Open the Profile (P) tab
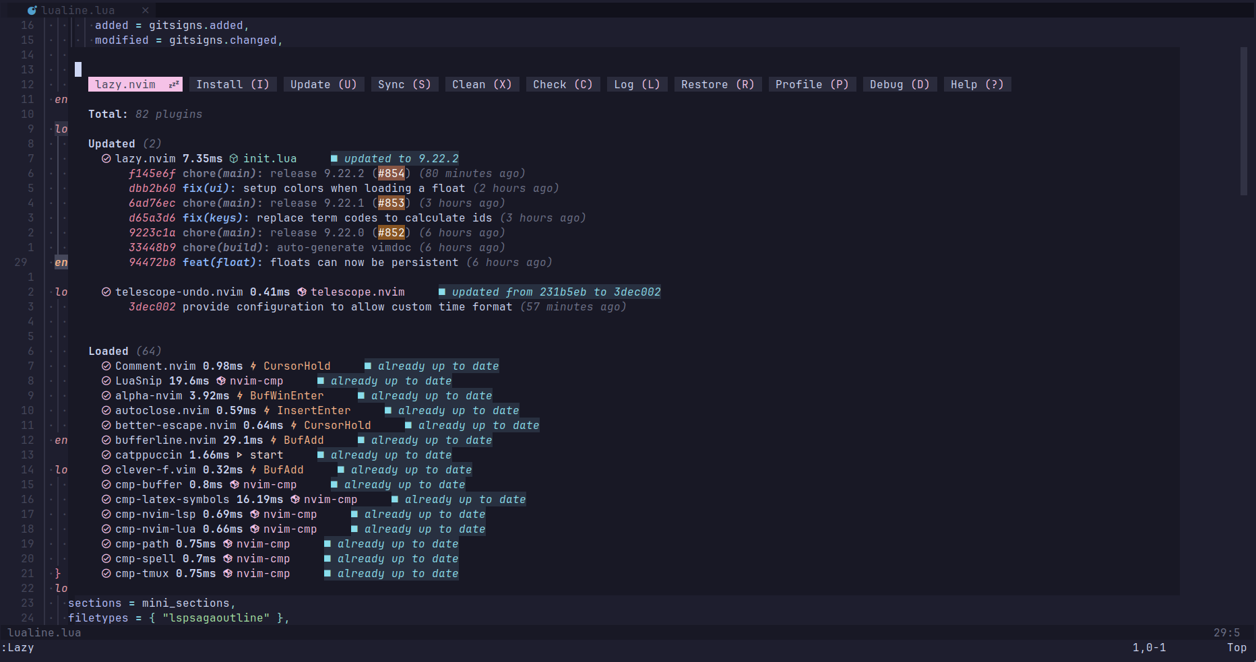1256x662 pixels. pos(812,84)
